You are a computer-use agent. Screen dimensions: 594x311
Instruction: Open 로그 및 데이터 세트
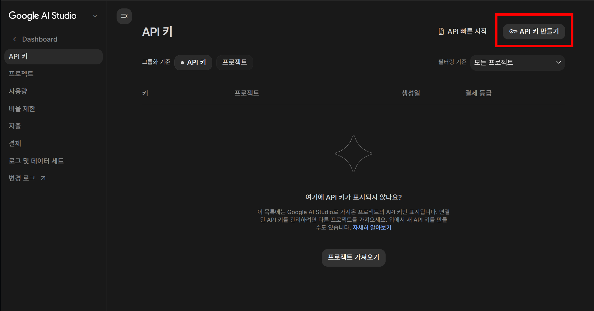(x=36, y=161)
